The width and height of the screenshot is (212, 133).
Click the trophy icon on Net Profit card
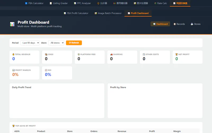pyautogui.click(x=176, y=54)
